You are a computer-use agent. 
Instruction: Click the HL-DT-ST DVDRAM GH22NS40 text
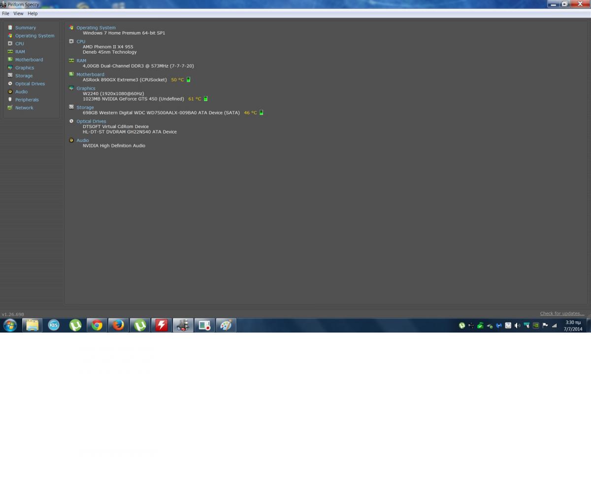click(x=130, y=132)
